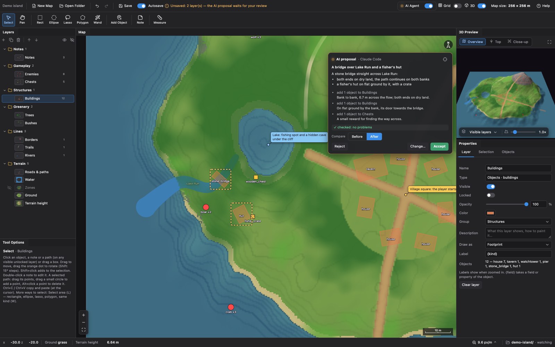555x347 pixels.
Task: Delete layer with trash icon
Action: pos(18,40)
